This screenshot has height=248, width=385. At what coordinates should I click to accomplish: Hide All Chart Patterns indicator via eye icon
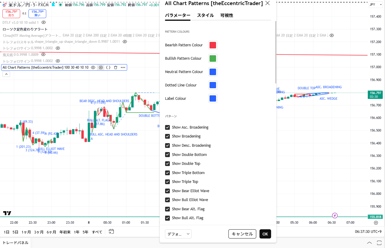click(x=93, y=67)
